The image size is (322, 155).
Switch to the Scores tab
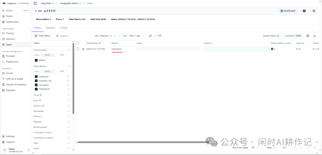(x=64, y=28)
